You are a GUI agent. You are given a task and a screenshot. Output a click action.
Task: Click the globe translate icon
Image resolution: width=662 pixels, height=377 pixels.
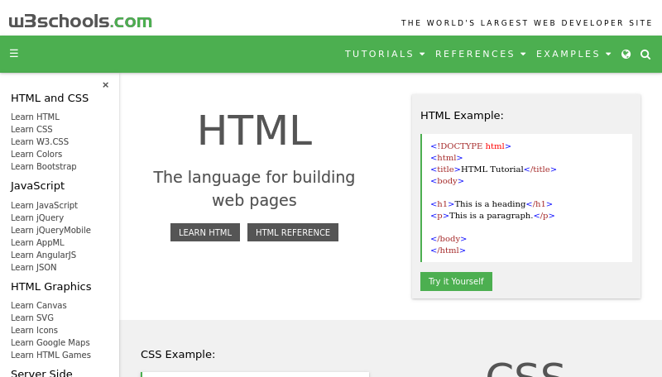pos(626,54)
